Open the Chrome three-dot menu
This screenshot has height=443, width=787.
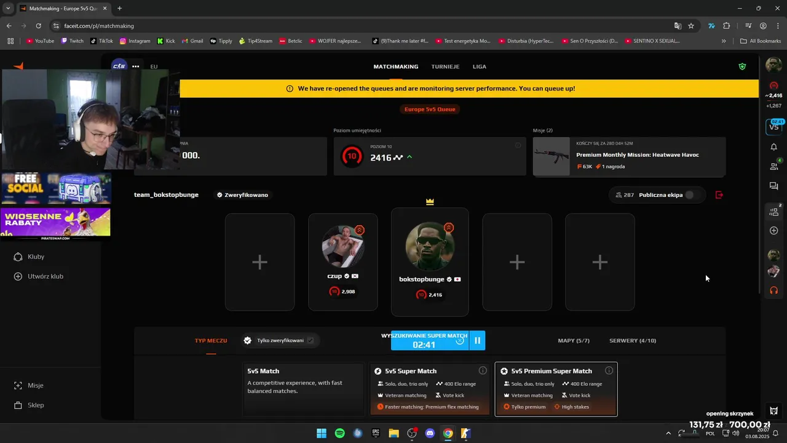tap(777, 26)
